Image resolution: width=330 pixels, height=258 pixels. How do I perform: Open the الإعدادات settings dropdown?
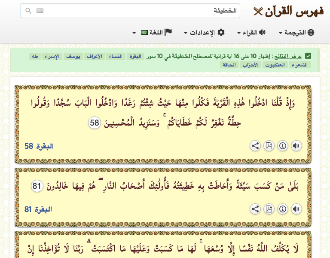tap(205, 32)
